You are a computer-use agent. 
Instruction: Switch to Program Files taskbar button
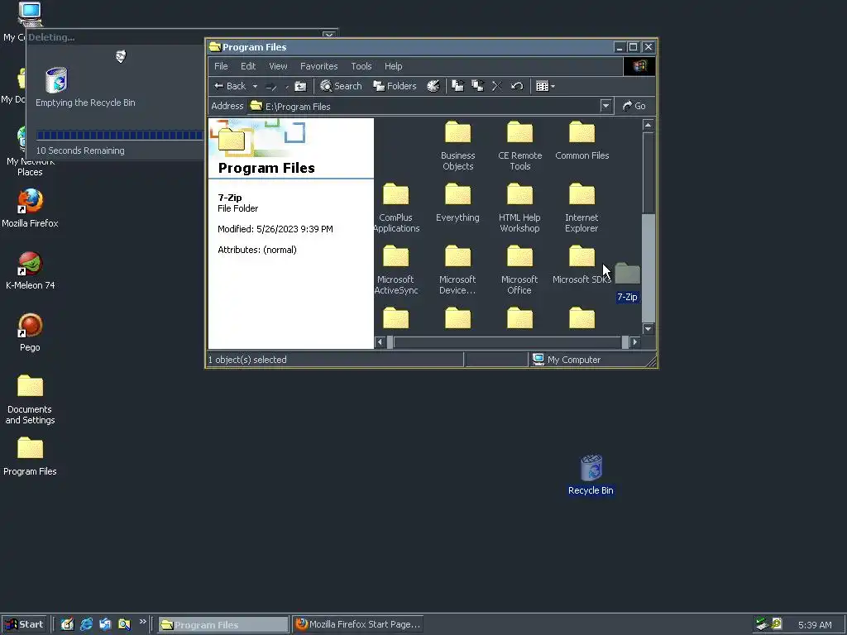[223, 625]
